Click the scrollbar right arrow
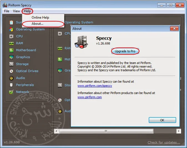Viewport: 187px width, 148px height. click(179, 131)
